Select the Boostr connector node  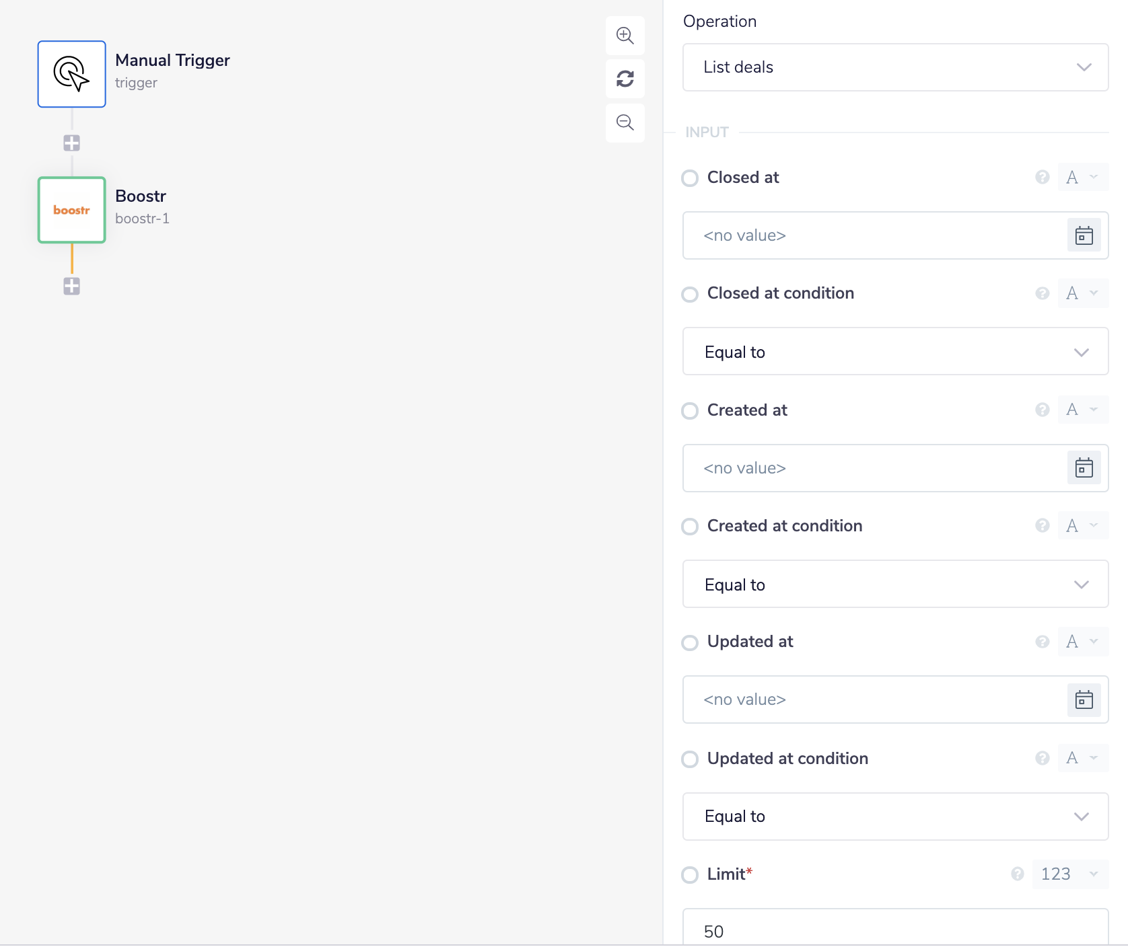(71, 210)
